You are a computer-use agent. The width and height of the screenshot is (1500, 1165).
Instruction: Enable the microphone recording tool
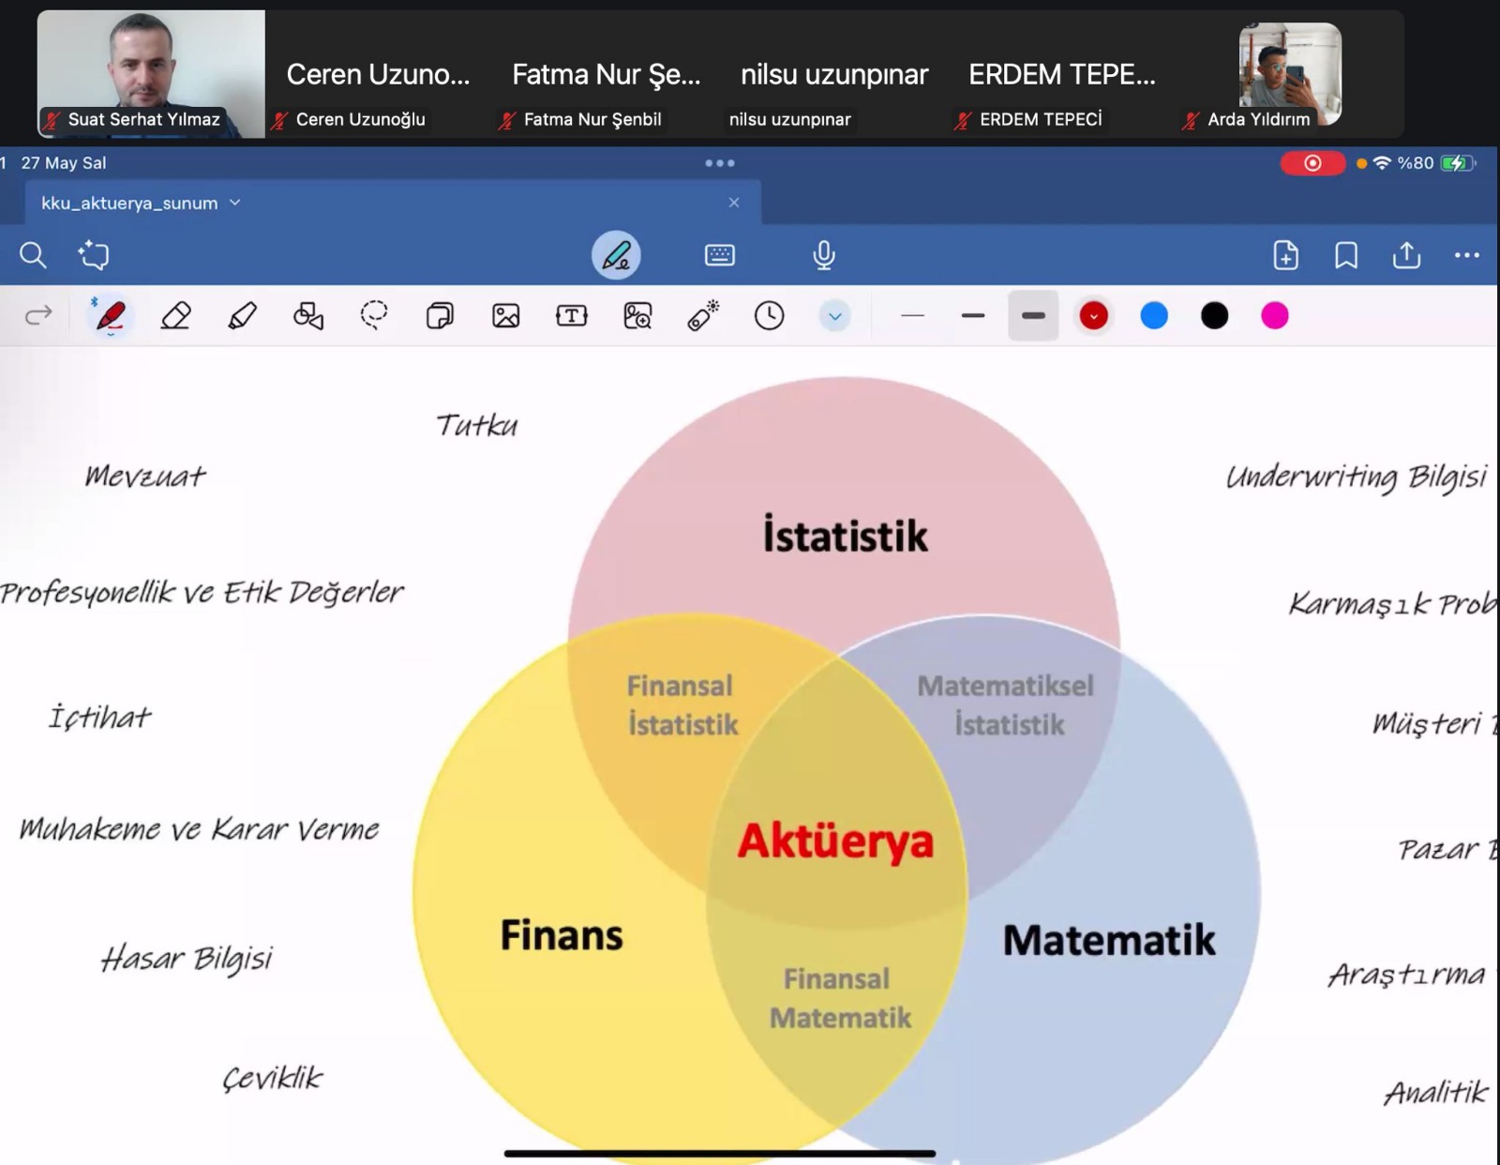pos(824,254)
